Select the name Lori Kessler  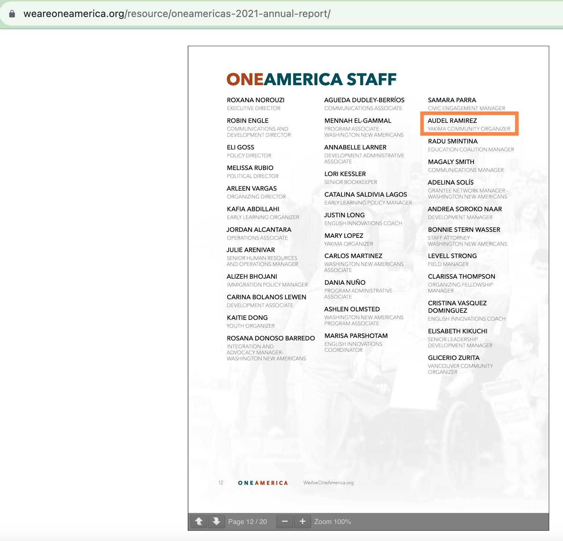[345, 174]
